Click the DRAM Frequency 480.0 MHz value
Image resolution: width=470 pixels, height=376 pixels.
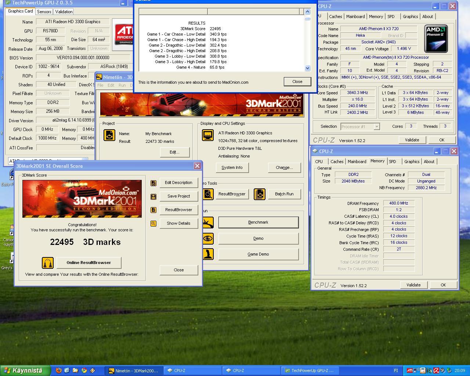coord(399,203)
